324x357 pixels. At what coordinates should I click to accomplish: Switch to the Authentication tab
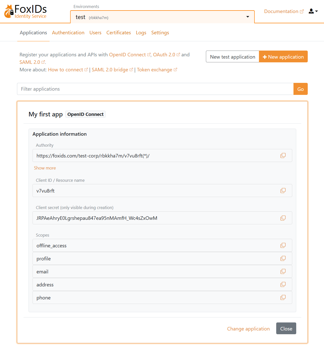point(68,33)
